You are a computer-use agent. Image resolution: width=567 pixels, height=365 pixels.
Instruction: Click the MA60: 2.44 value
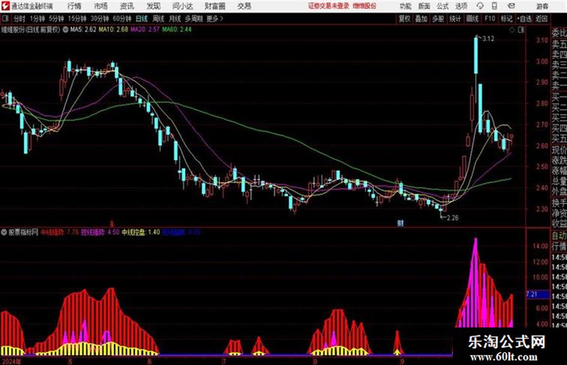click(177, 29)
